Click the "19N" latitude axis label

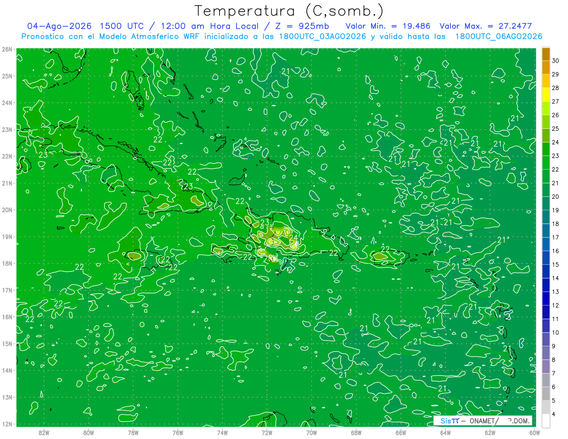[x=7, y=236]
